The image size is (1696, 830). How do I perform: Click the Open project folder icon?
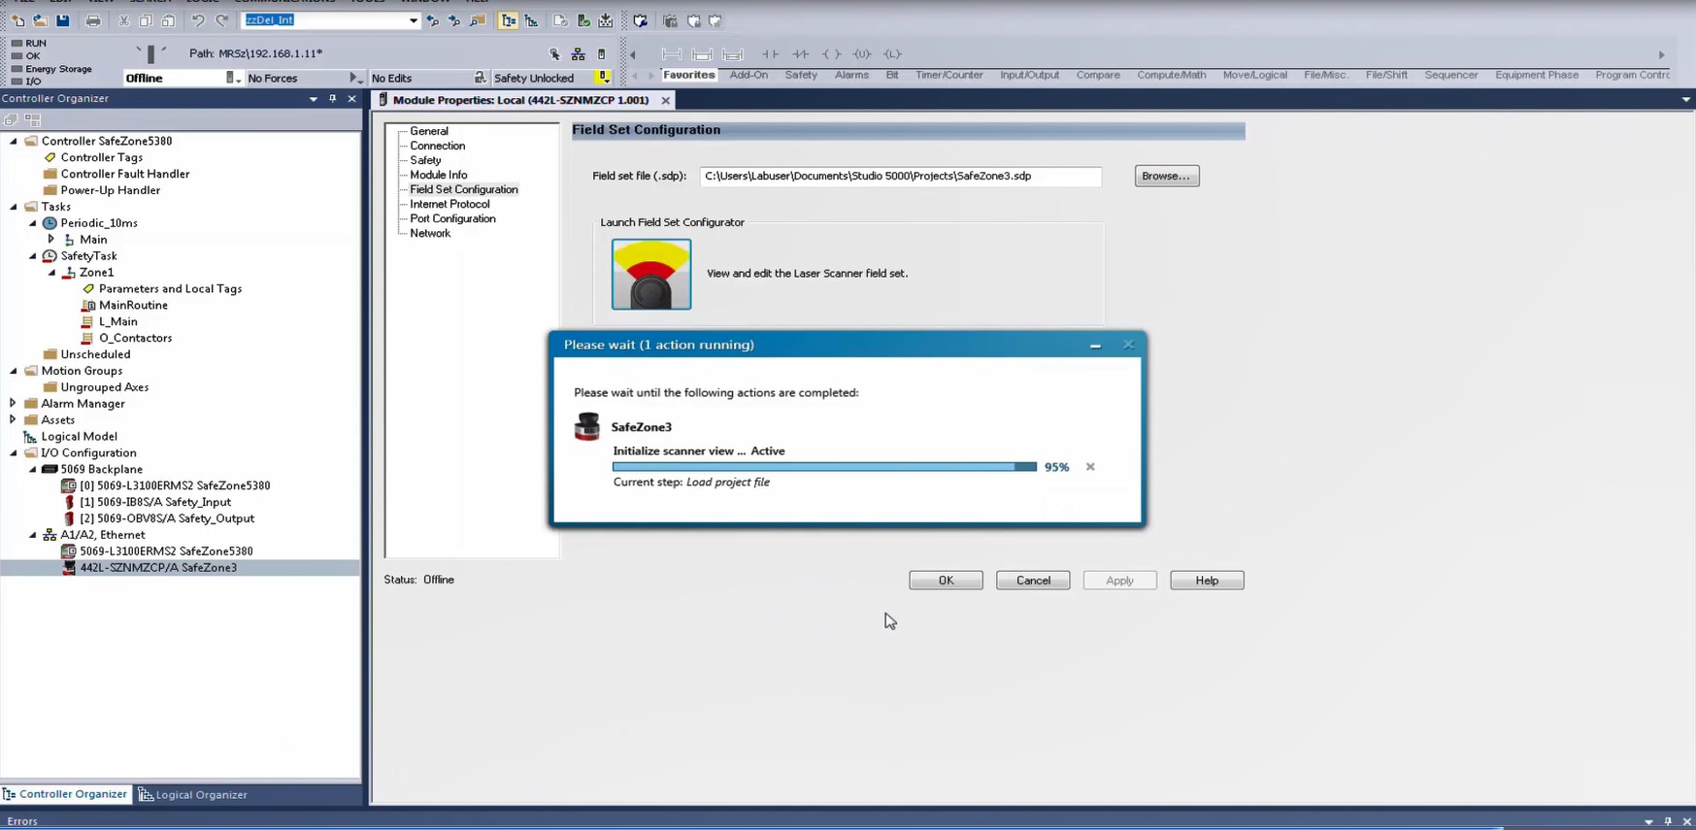point(40,20)
